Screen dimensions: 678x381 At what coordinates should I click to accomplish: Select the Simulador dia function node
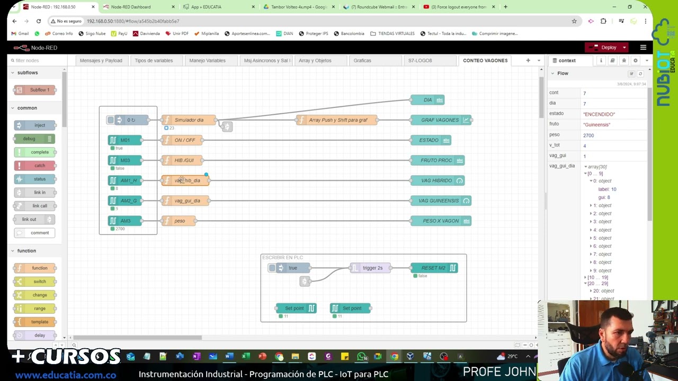(x=189, y=120)
